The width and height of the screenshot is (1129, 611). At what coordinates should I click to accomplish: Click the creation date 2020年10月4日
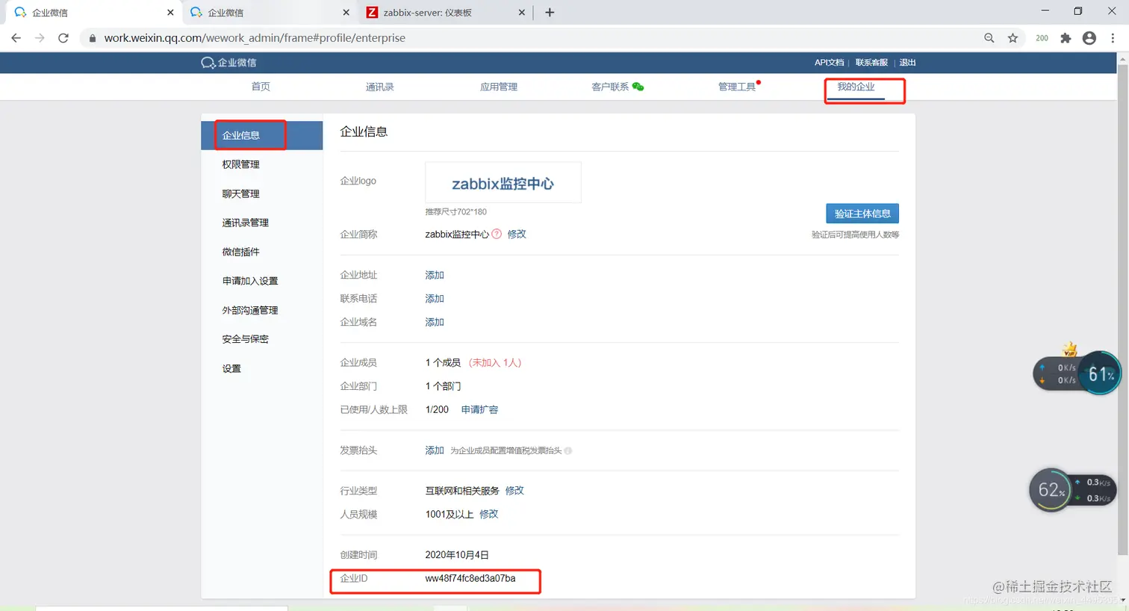(457, 555)
